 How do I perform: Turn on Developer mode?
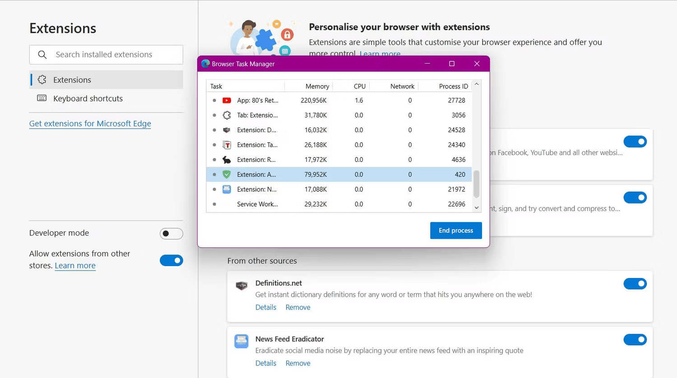[172, 234]
